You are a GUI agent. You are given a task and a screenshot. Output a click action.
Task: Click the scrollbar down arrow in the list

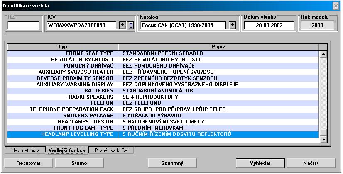pyautogui.click(x=324, y=140)
